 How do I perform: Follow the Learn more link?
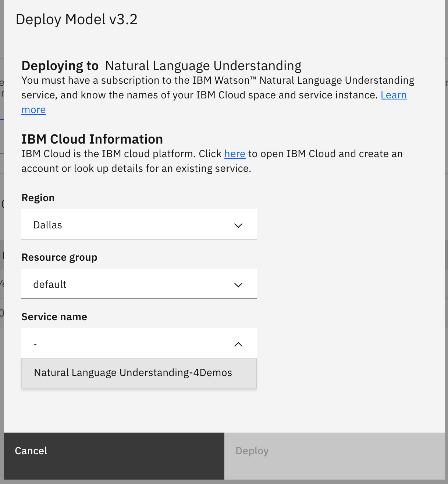click(394, 95)
